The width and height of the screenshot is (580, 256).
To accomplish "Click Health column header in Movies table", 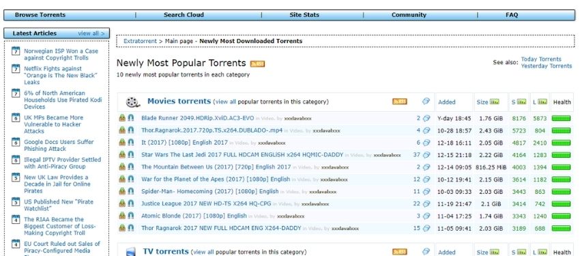I will [x=562, y=102].
